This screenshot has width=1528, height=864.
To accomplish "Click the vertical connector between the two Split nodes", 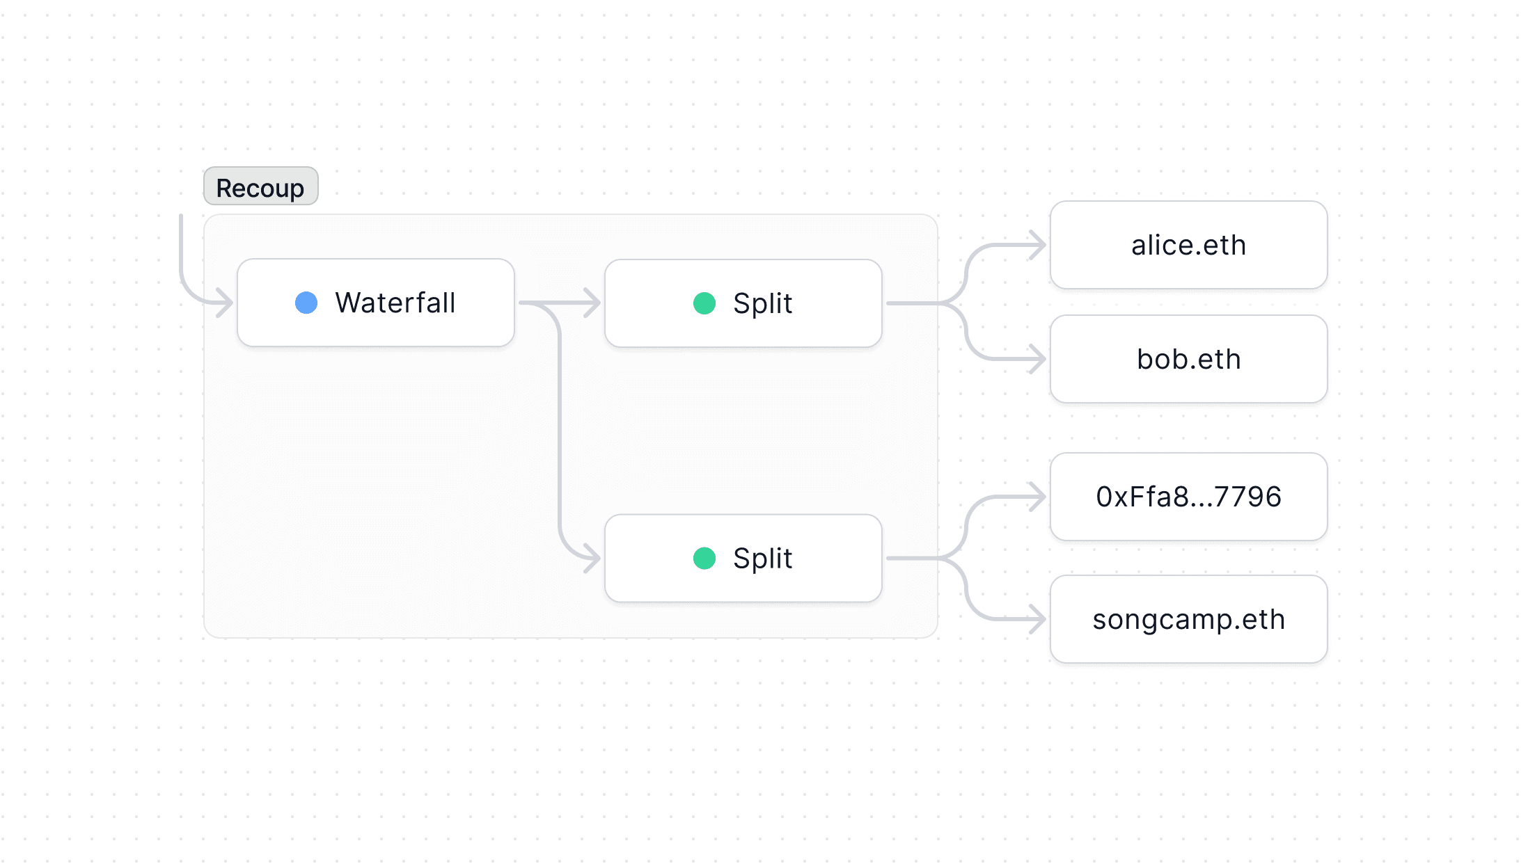I will click(560, 431).
